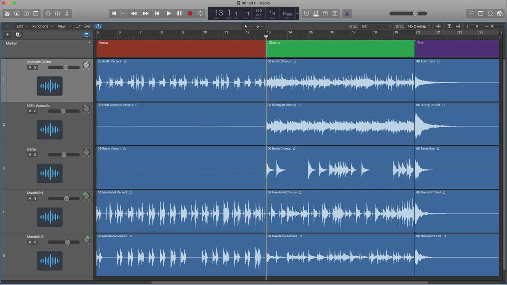Image resolution: width=507 pixels, height=285 pixels.
Task: Click the Record button
Action: (x=190, y=14)
